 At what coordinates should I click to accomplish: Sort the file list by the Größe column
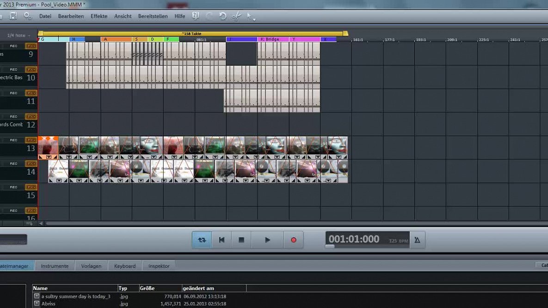[x=147, y=288]
